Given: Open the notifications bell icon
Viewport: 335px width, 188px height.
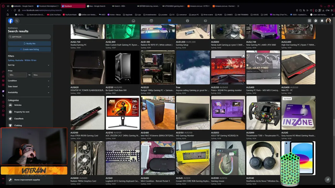Looking at the screenshot, I should coord(322,21).
